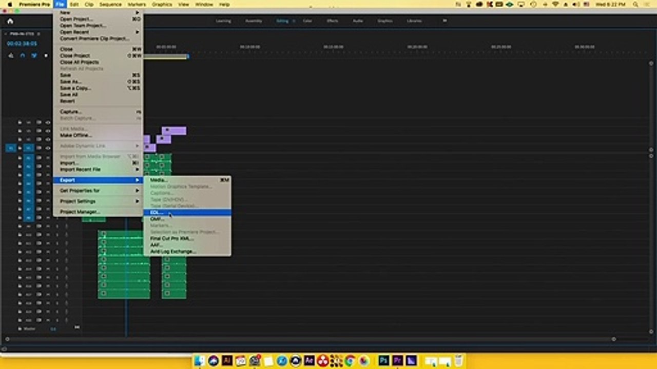This screenshot has width=657, height=369.
Task: Open the Markers menu
Action: pos(137,4)
